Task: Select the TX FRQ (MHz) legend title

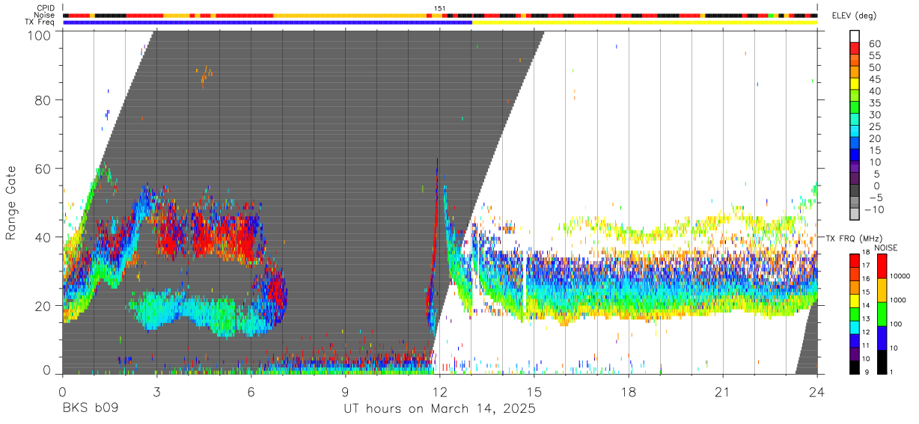Action: (855, 238)
